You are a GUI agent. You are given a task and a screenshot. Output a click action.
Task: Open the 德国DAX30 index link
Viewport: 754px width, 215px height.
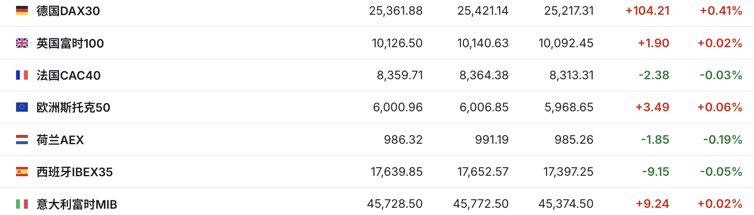[68, 11]
